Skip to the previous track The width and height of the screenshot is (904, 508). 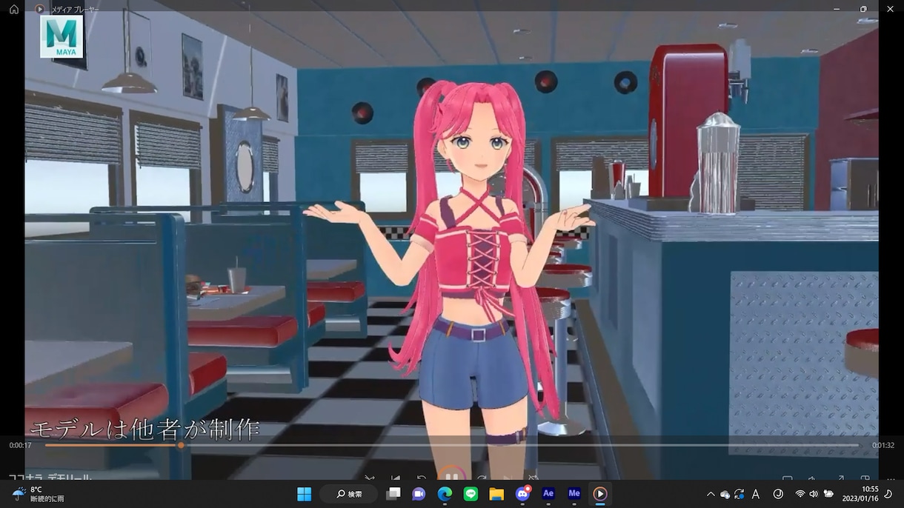pos(396,478)
